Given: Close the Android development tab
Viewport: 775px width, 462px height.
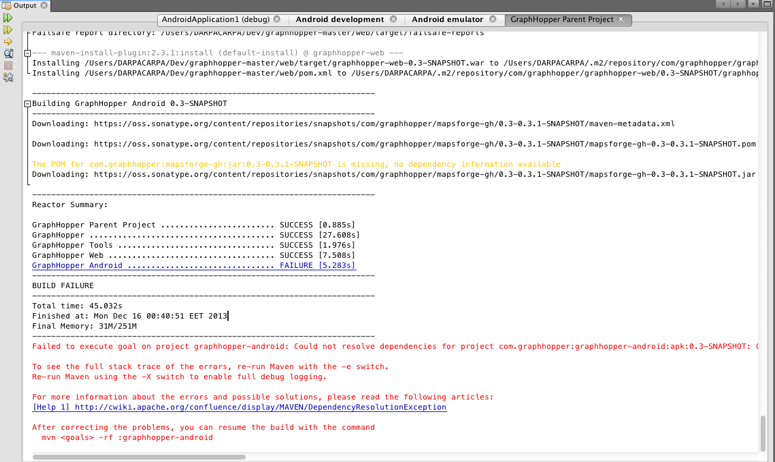Looking at the screenshot, I should click(x=392, y=19).
